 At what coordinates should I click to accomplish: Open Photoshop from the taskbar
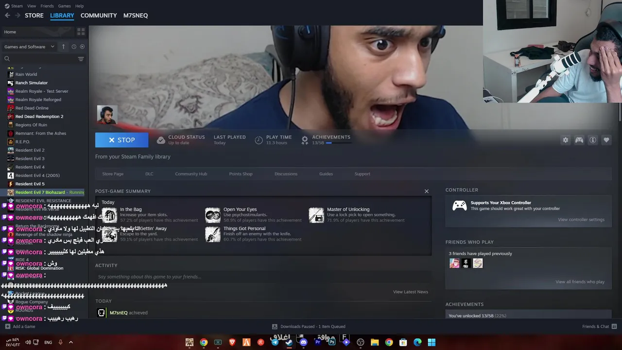(x=332, y=342)
